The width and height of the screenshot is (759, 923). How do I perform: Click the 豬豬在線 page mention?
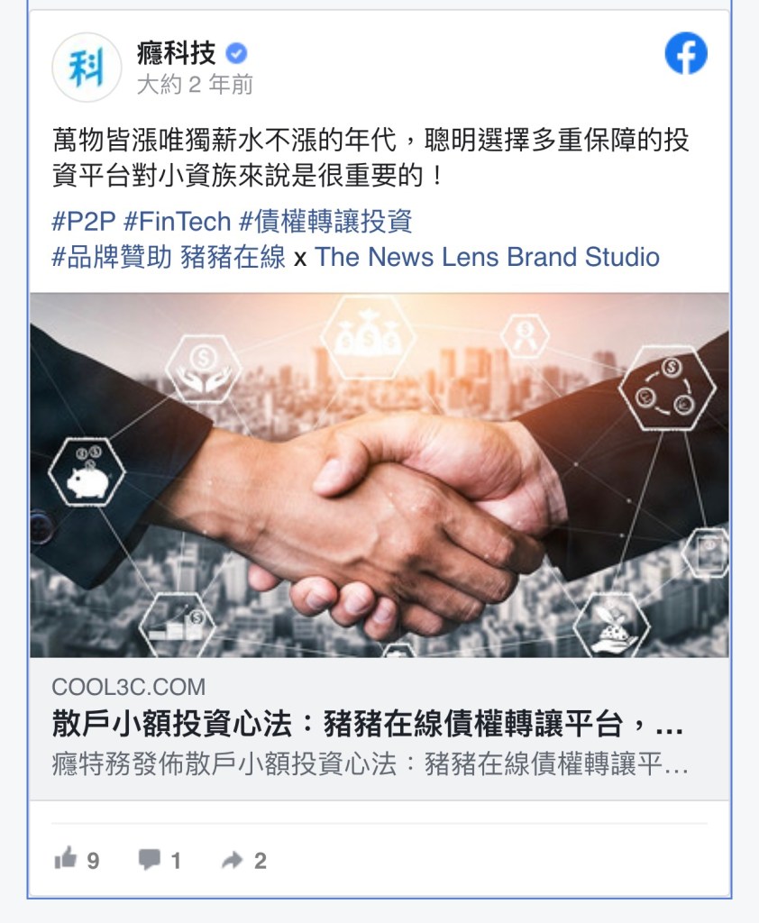point(233,257)
